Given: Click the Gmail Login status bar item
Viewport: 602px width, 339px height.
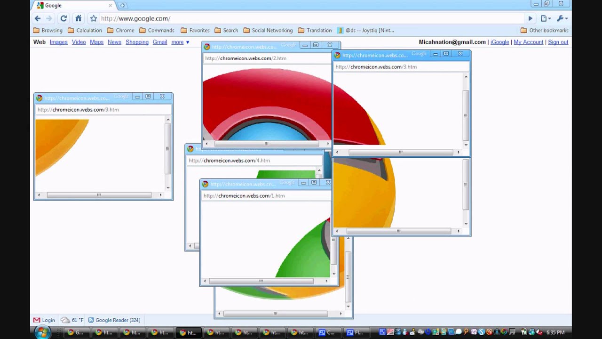Looking at the screenshot, I should 44,320.
